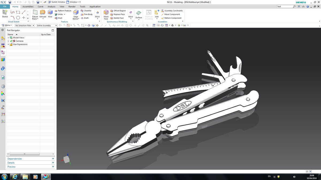Open Resource Bar settings gear

(3, 30)
